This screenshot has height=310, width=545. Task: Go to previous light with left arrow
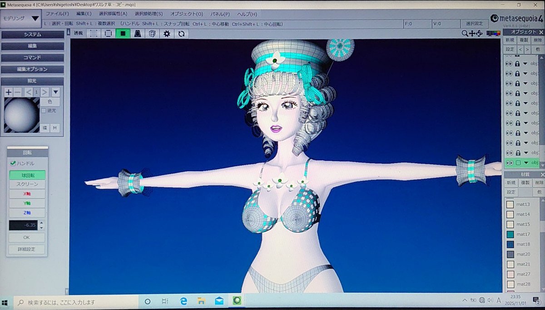[28, 92]
